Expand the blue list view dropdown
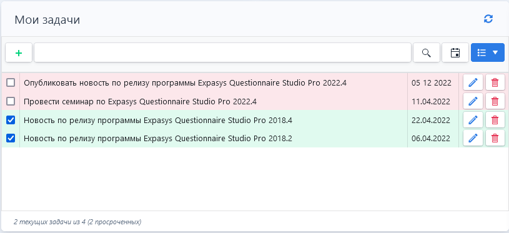The image size is (509, 233). [488, 52]
